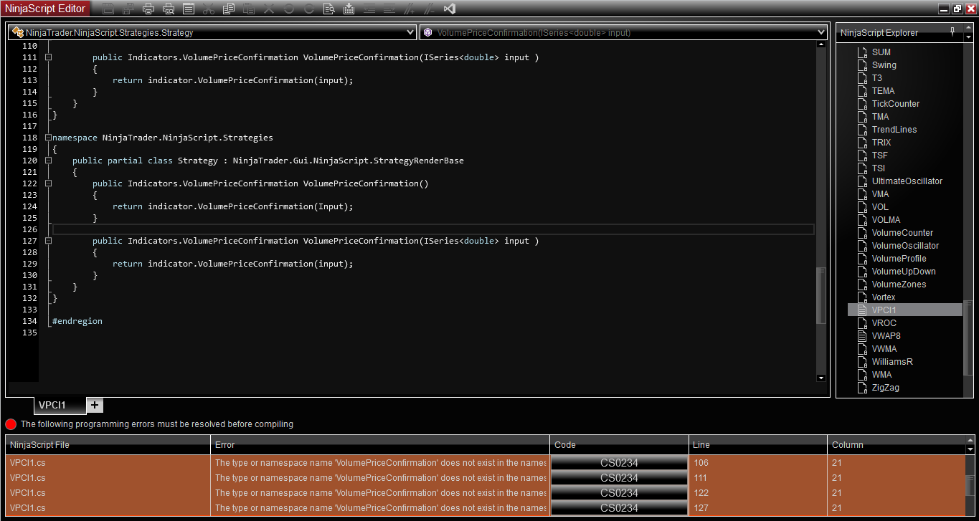Select VolumeOscillator in the explorer
The height and width of the screenshot is (521, 979).
pos(905,246)
